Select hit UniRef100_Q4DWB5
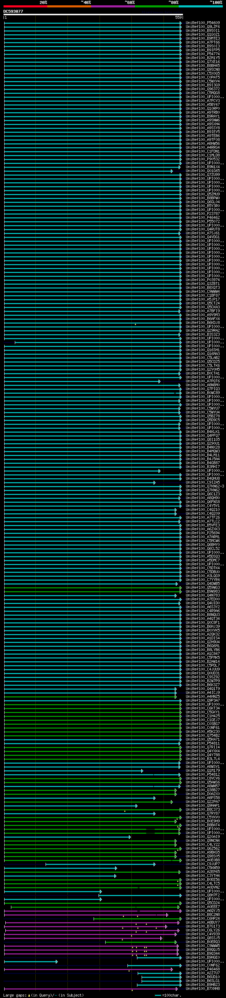This screenshot has width=226, height=998. [203, 583]
